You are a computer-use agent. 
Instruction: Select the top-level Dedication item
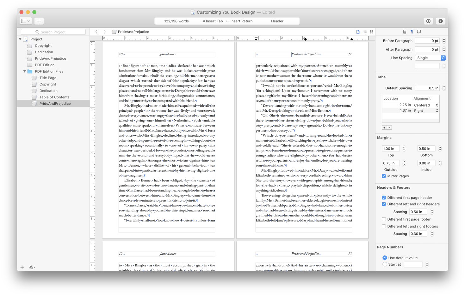[x=44, y=52]
